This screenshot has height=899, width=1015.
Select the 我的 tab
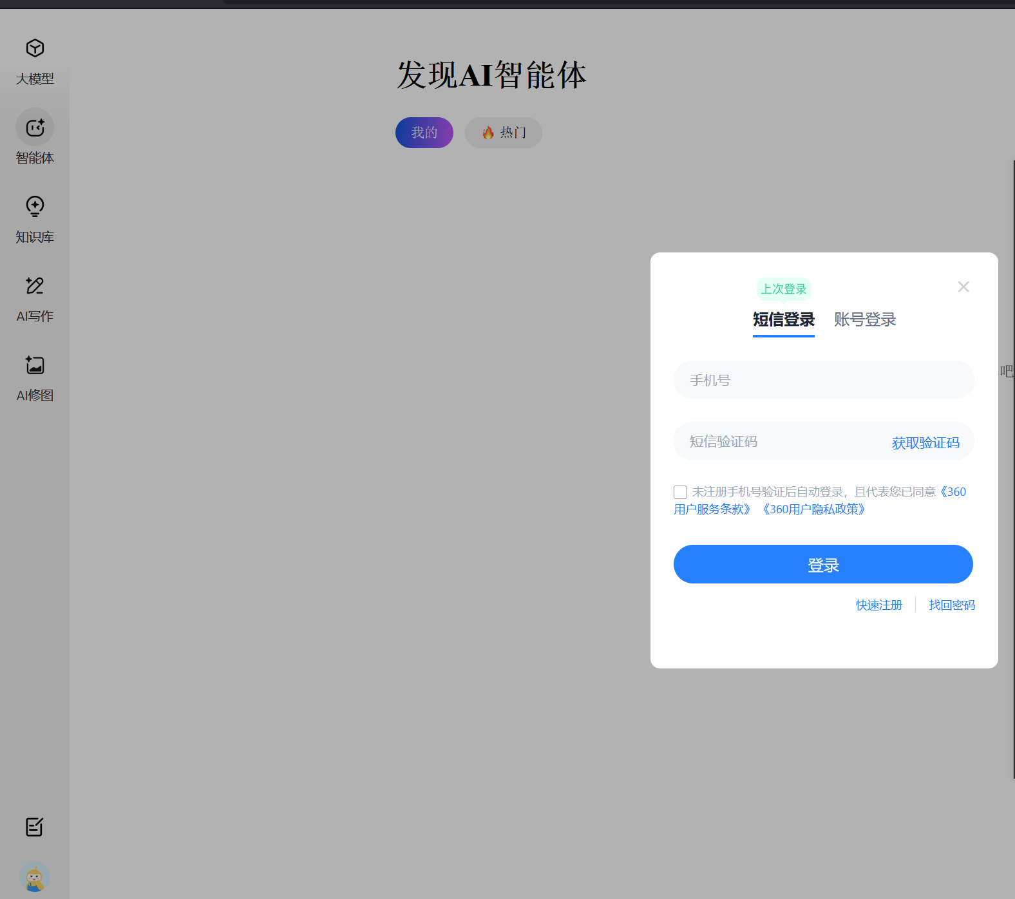(424, 133)
